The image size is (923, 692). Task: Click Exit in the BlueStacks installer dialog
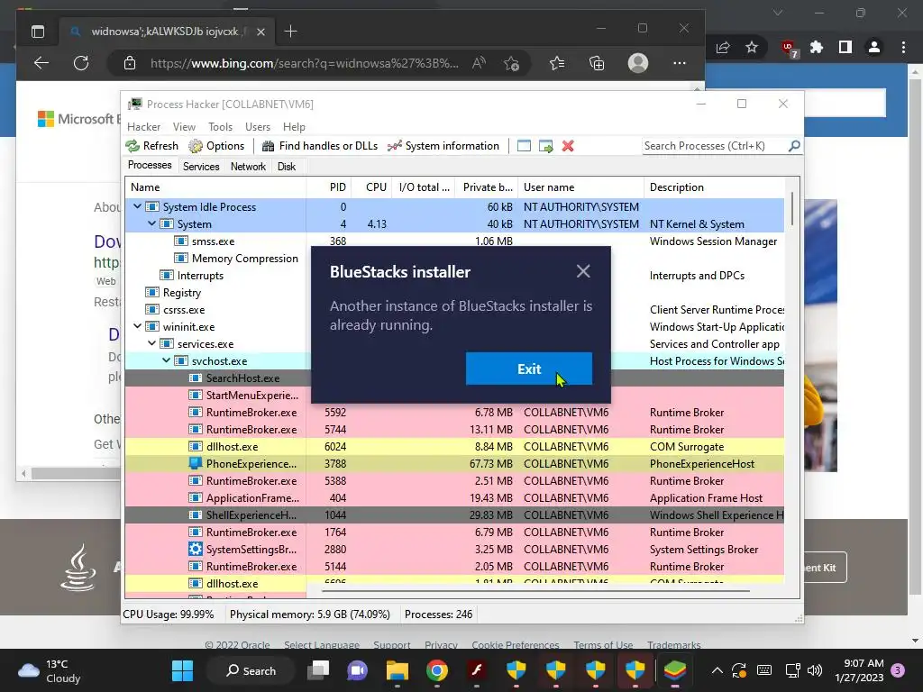pos(528,369)
